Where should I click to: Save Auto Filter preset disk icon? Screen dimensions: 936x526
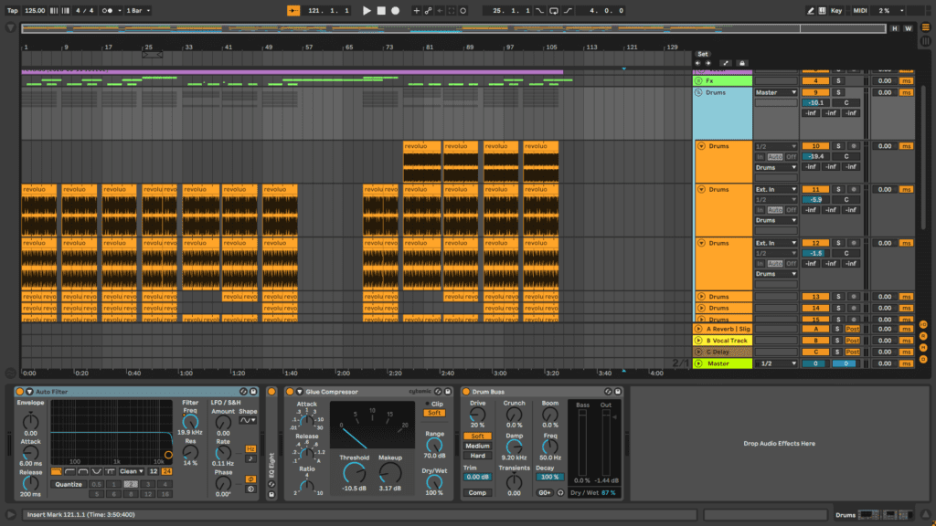tap(253, 392)
